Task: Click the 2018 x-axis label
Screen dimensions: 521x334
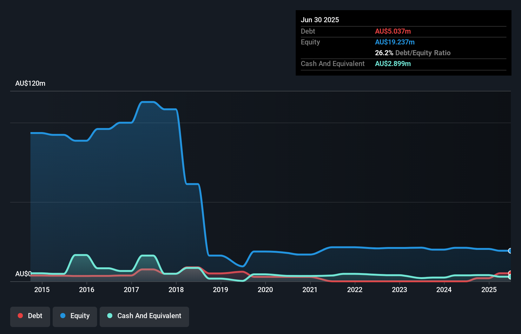Action: tap(176, 290)
